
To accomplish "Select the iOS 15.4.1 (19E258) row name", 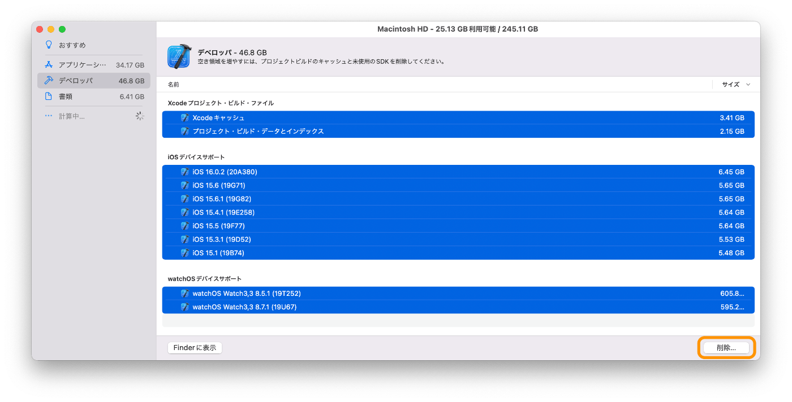I will [x=223, y=213].
